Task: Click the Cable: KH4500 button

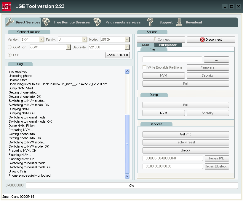Action: pos(117,55)
